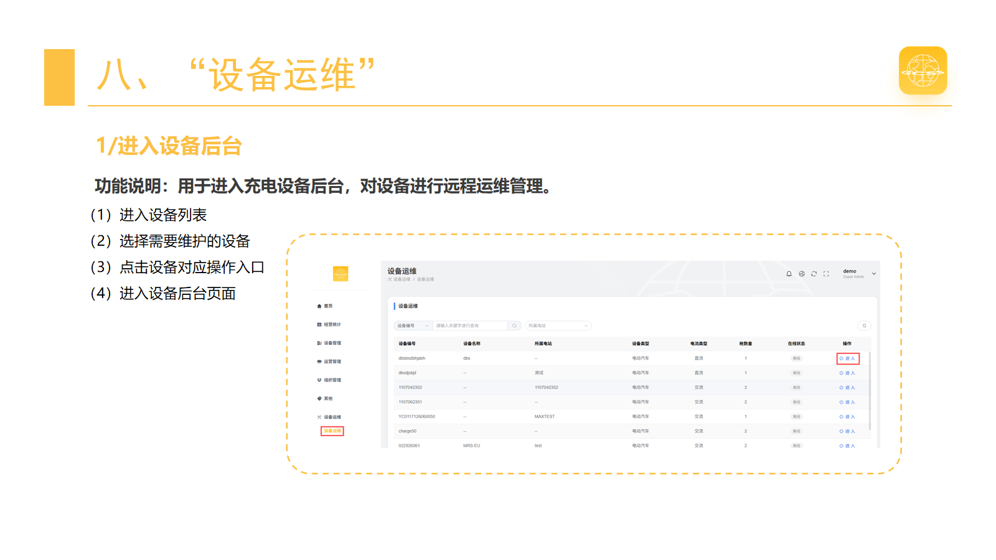Click the dbs device name cell
Screen dimensions: 996x560
click(x=467, y=358)
